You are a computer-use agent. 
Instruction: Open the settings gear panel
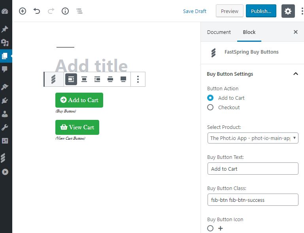(288, 11)
